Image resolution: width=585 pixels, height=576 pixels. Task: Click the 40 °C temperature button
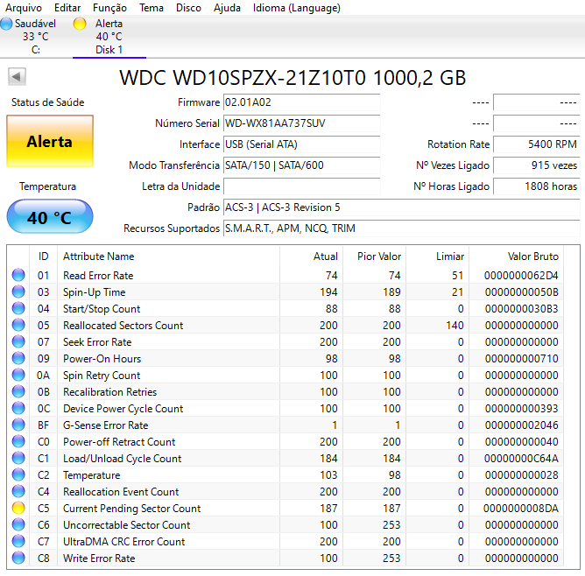(x=50, y=217)
